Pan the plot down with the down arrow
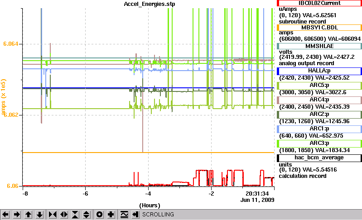Screen dimensions: 362x220 coord(40,215)
